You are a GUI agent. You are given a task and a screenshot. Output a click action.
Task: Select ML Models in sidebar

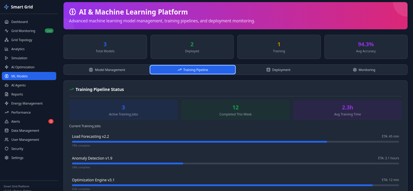[x=29, y=76]
